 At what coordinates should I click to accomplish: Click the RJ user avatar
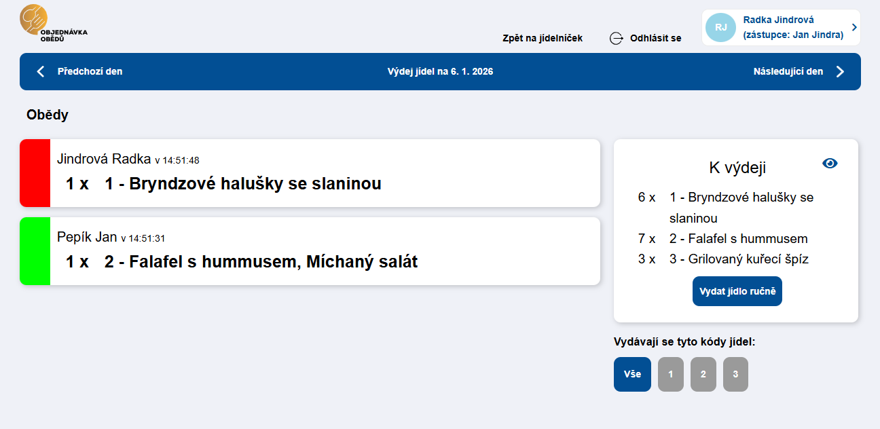pos(720,27)
